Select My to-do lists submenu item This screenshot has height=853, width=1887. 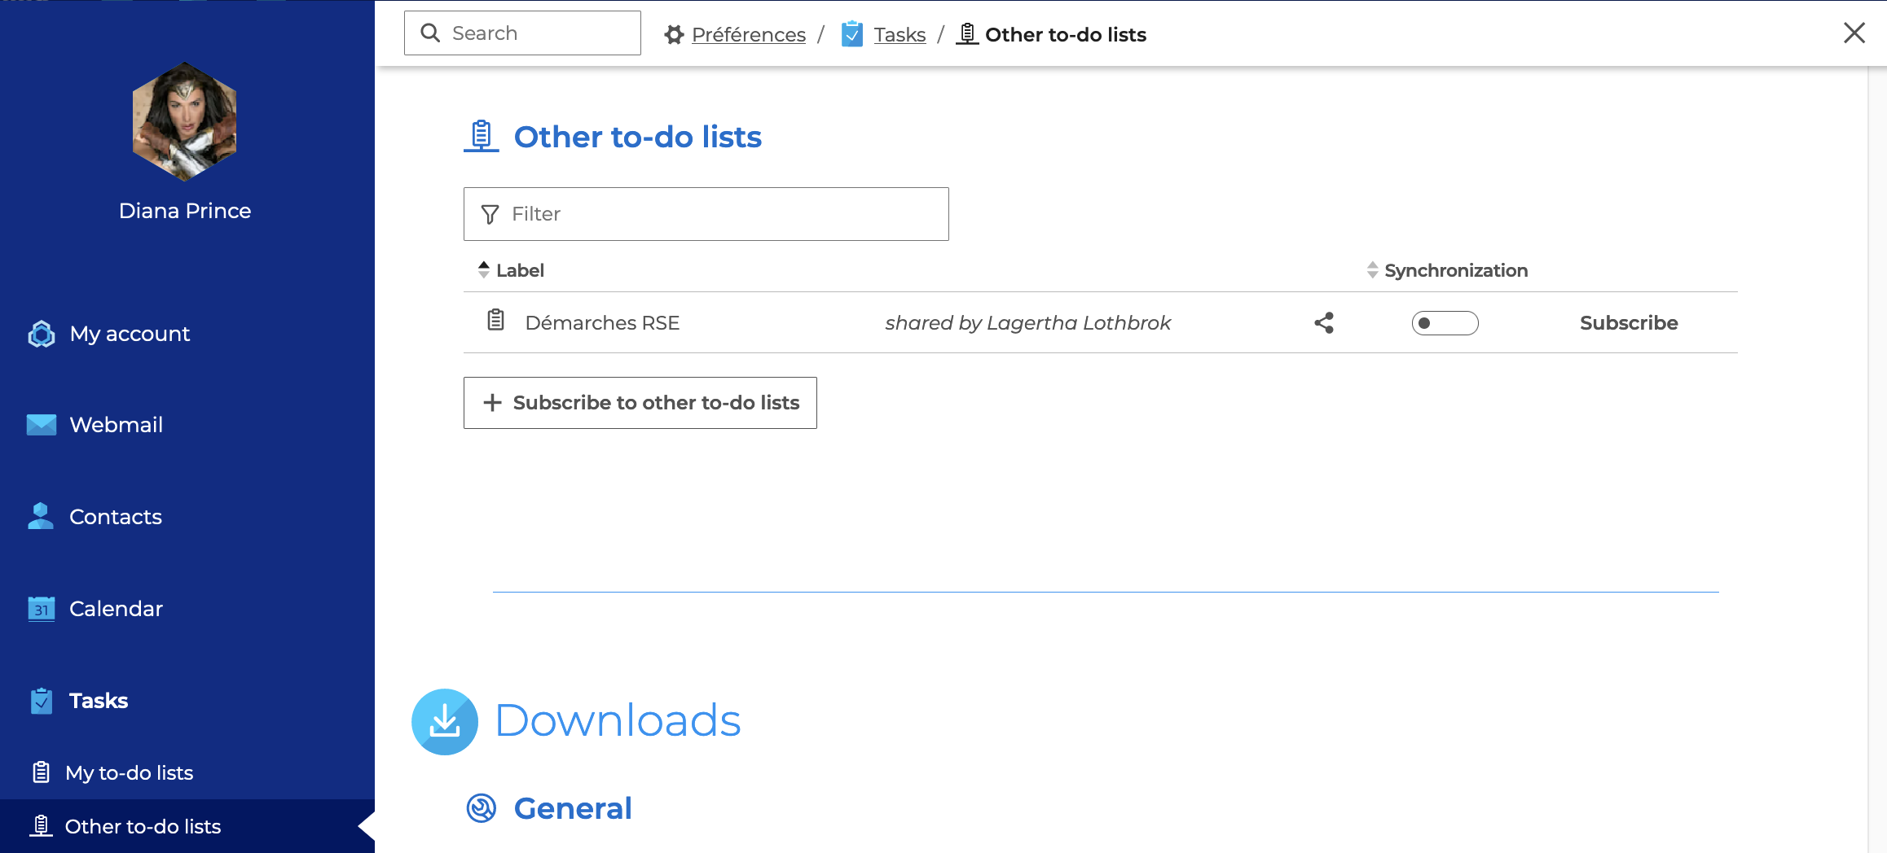point(129,772)
